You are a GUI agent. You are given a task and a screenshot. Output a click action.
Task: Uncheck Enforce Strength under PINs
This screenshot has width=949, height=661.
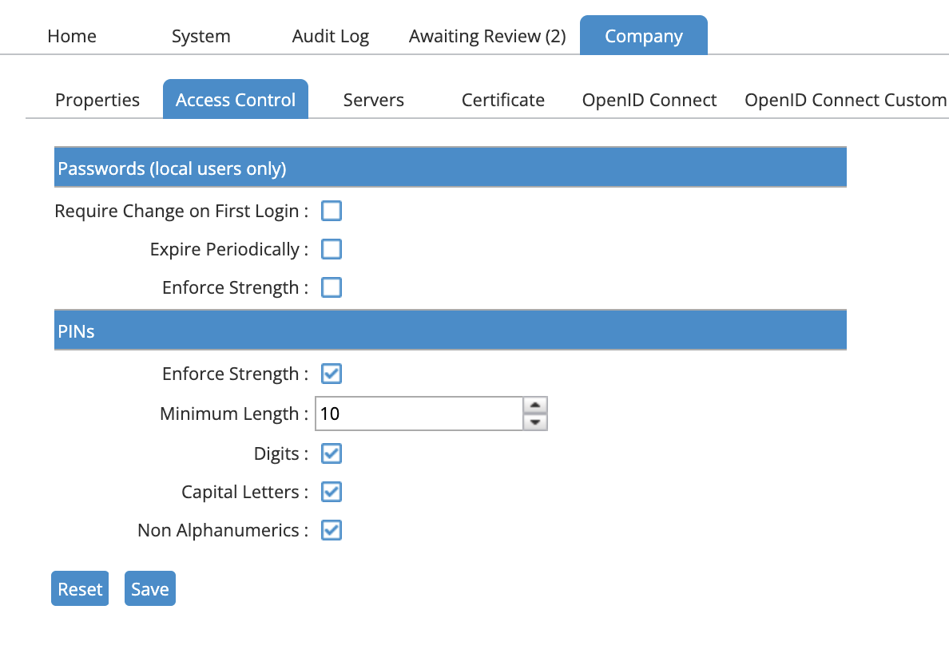(332, 374)
